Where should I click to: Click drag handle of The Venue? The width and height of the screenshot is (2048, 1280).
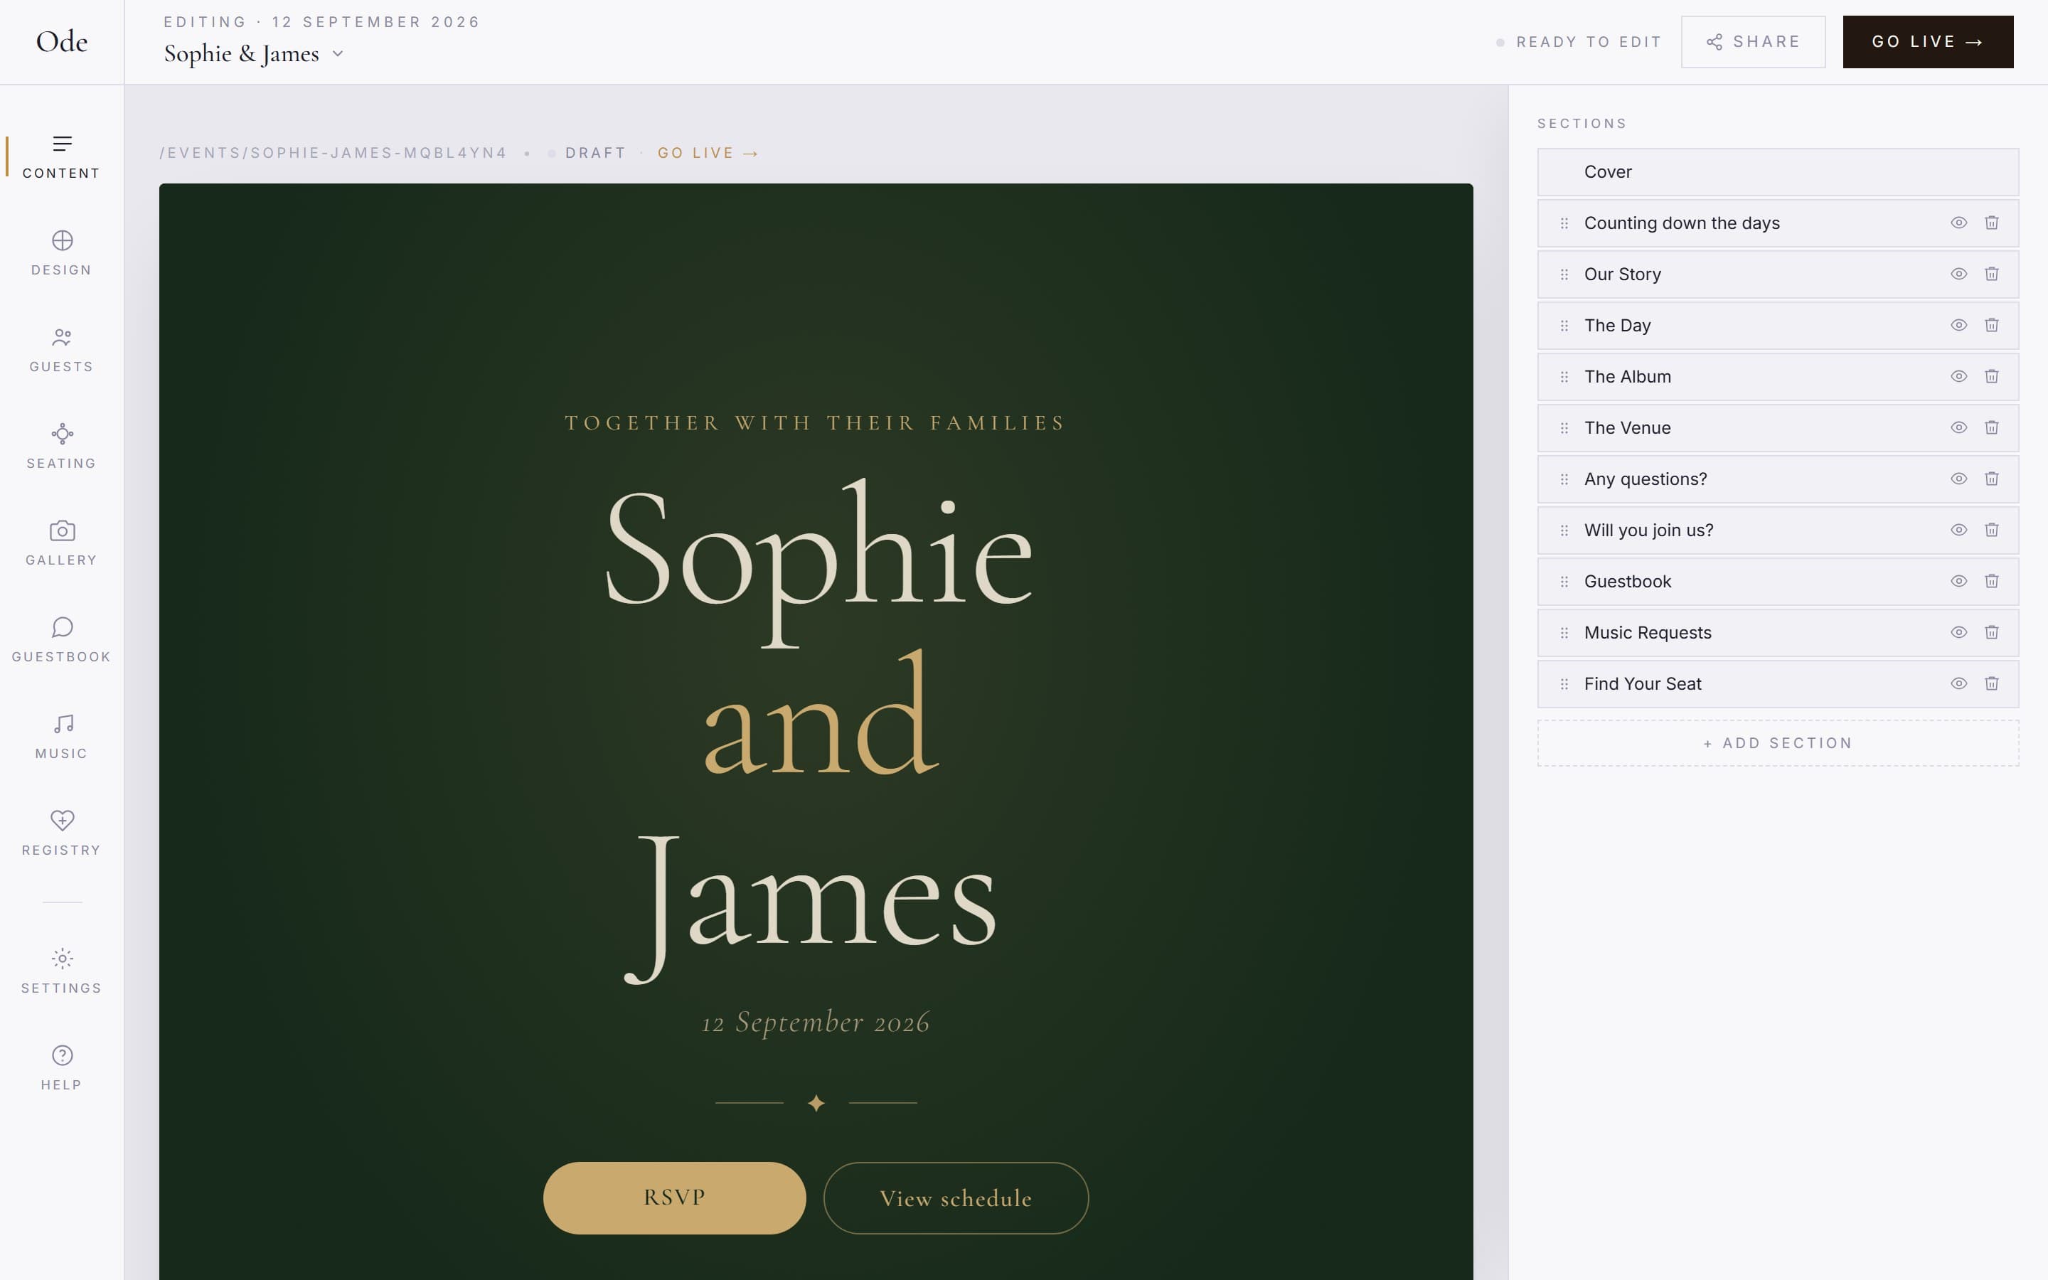[x=1564, y=428]
